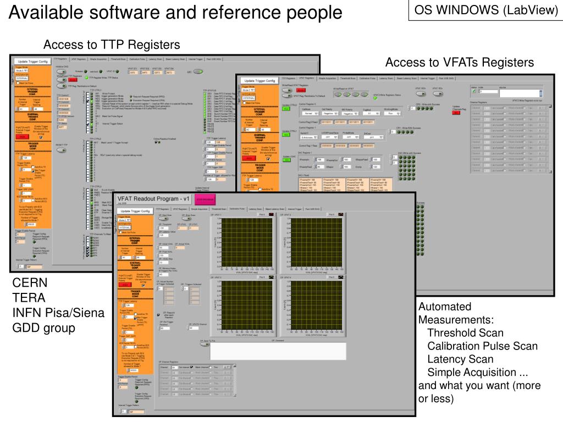Flip the RESET TTP switch
The image size is (563, 422).
62,150
